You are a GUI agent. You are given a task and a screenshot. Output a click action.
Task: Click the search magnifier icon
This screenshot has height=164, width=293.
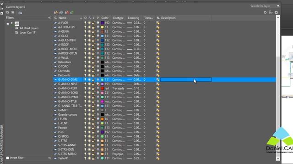tap(278, 6)
